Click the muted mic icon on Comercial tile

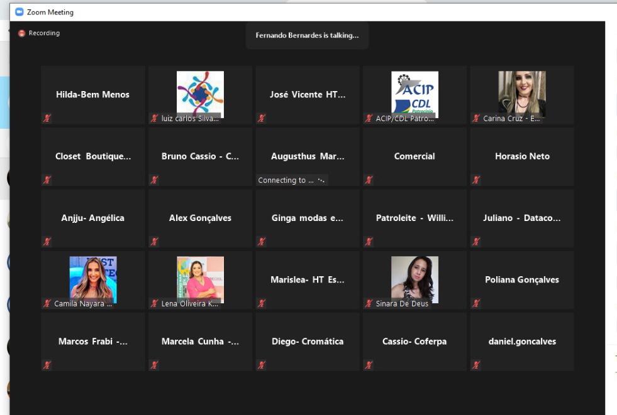pos(369,180)
